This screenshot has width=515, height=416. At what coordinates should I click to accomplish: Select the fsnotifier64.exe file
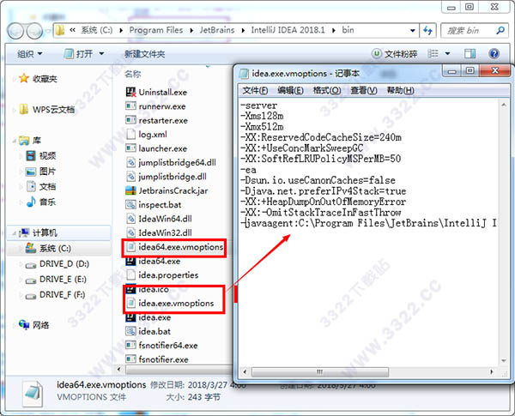[x=161, y=345]
